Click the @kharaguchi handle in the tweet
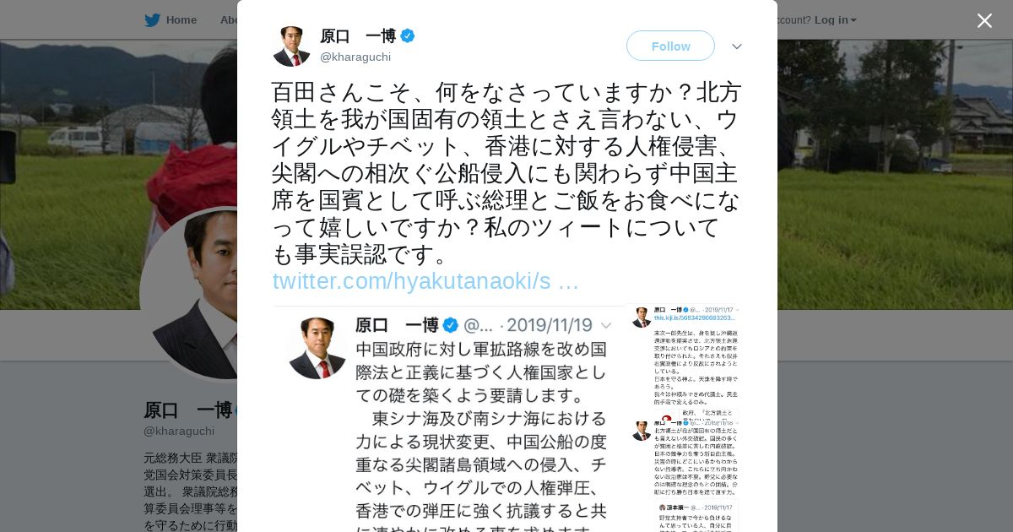Image resolution: width=1013 pixels, height=532 pixels. (x=355, y=57)
